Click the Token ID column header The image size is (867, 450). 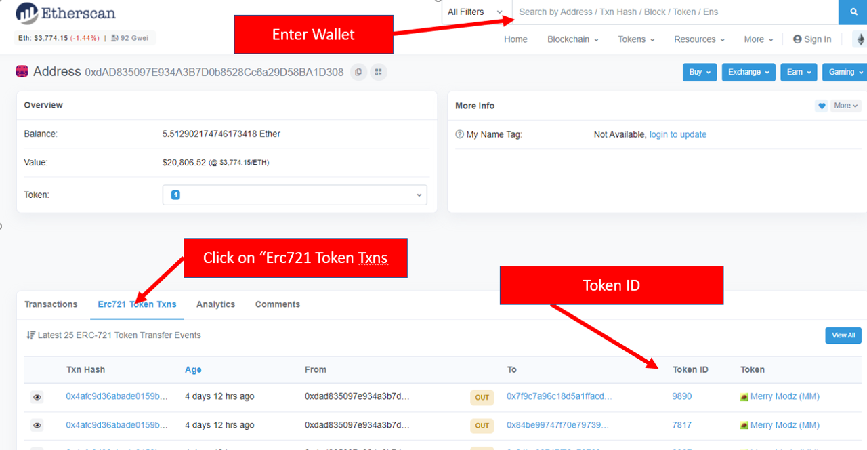tap(690, 370)
